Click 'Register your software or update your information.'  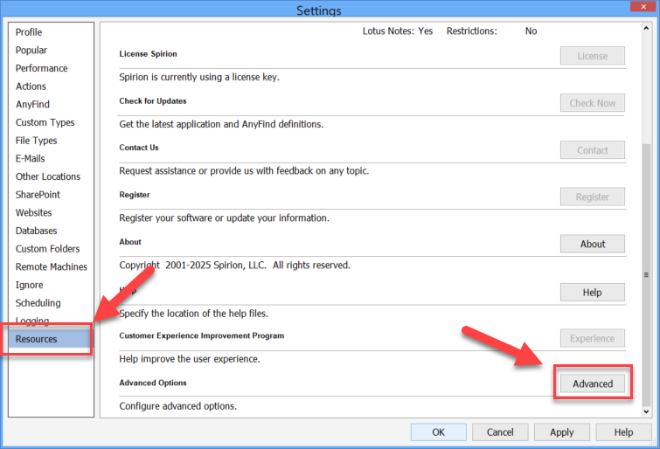point(225,218)
